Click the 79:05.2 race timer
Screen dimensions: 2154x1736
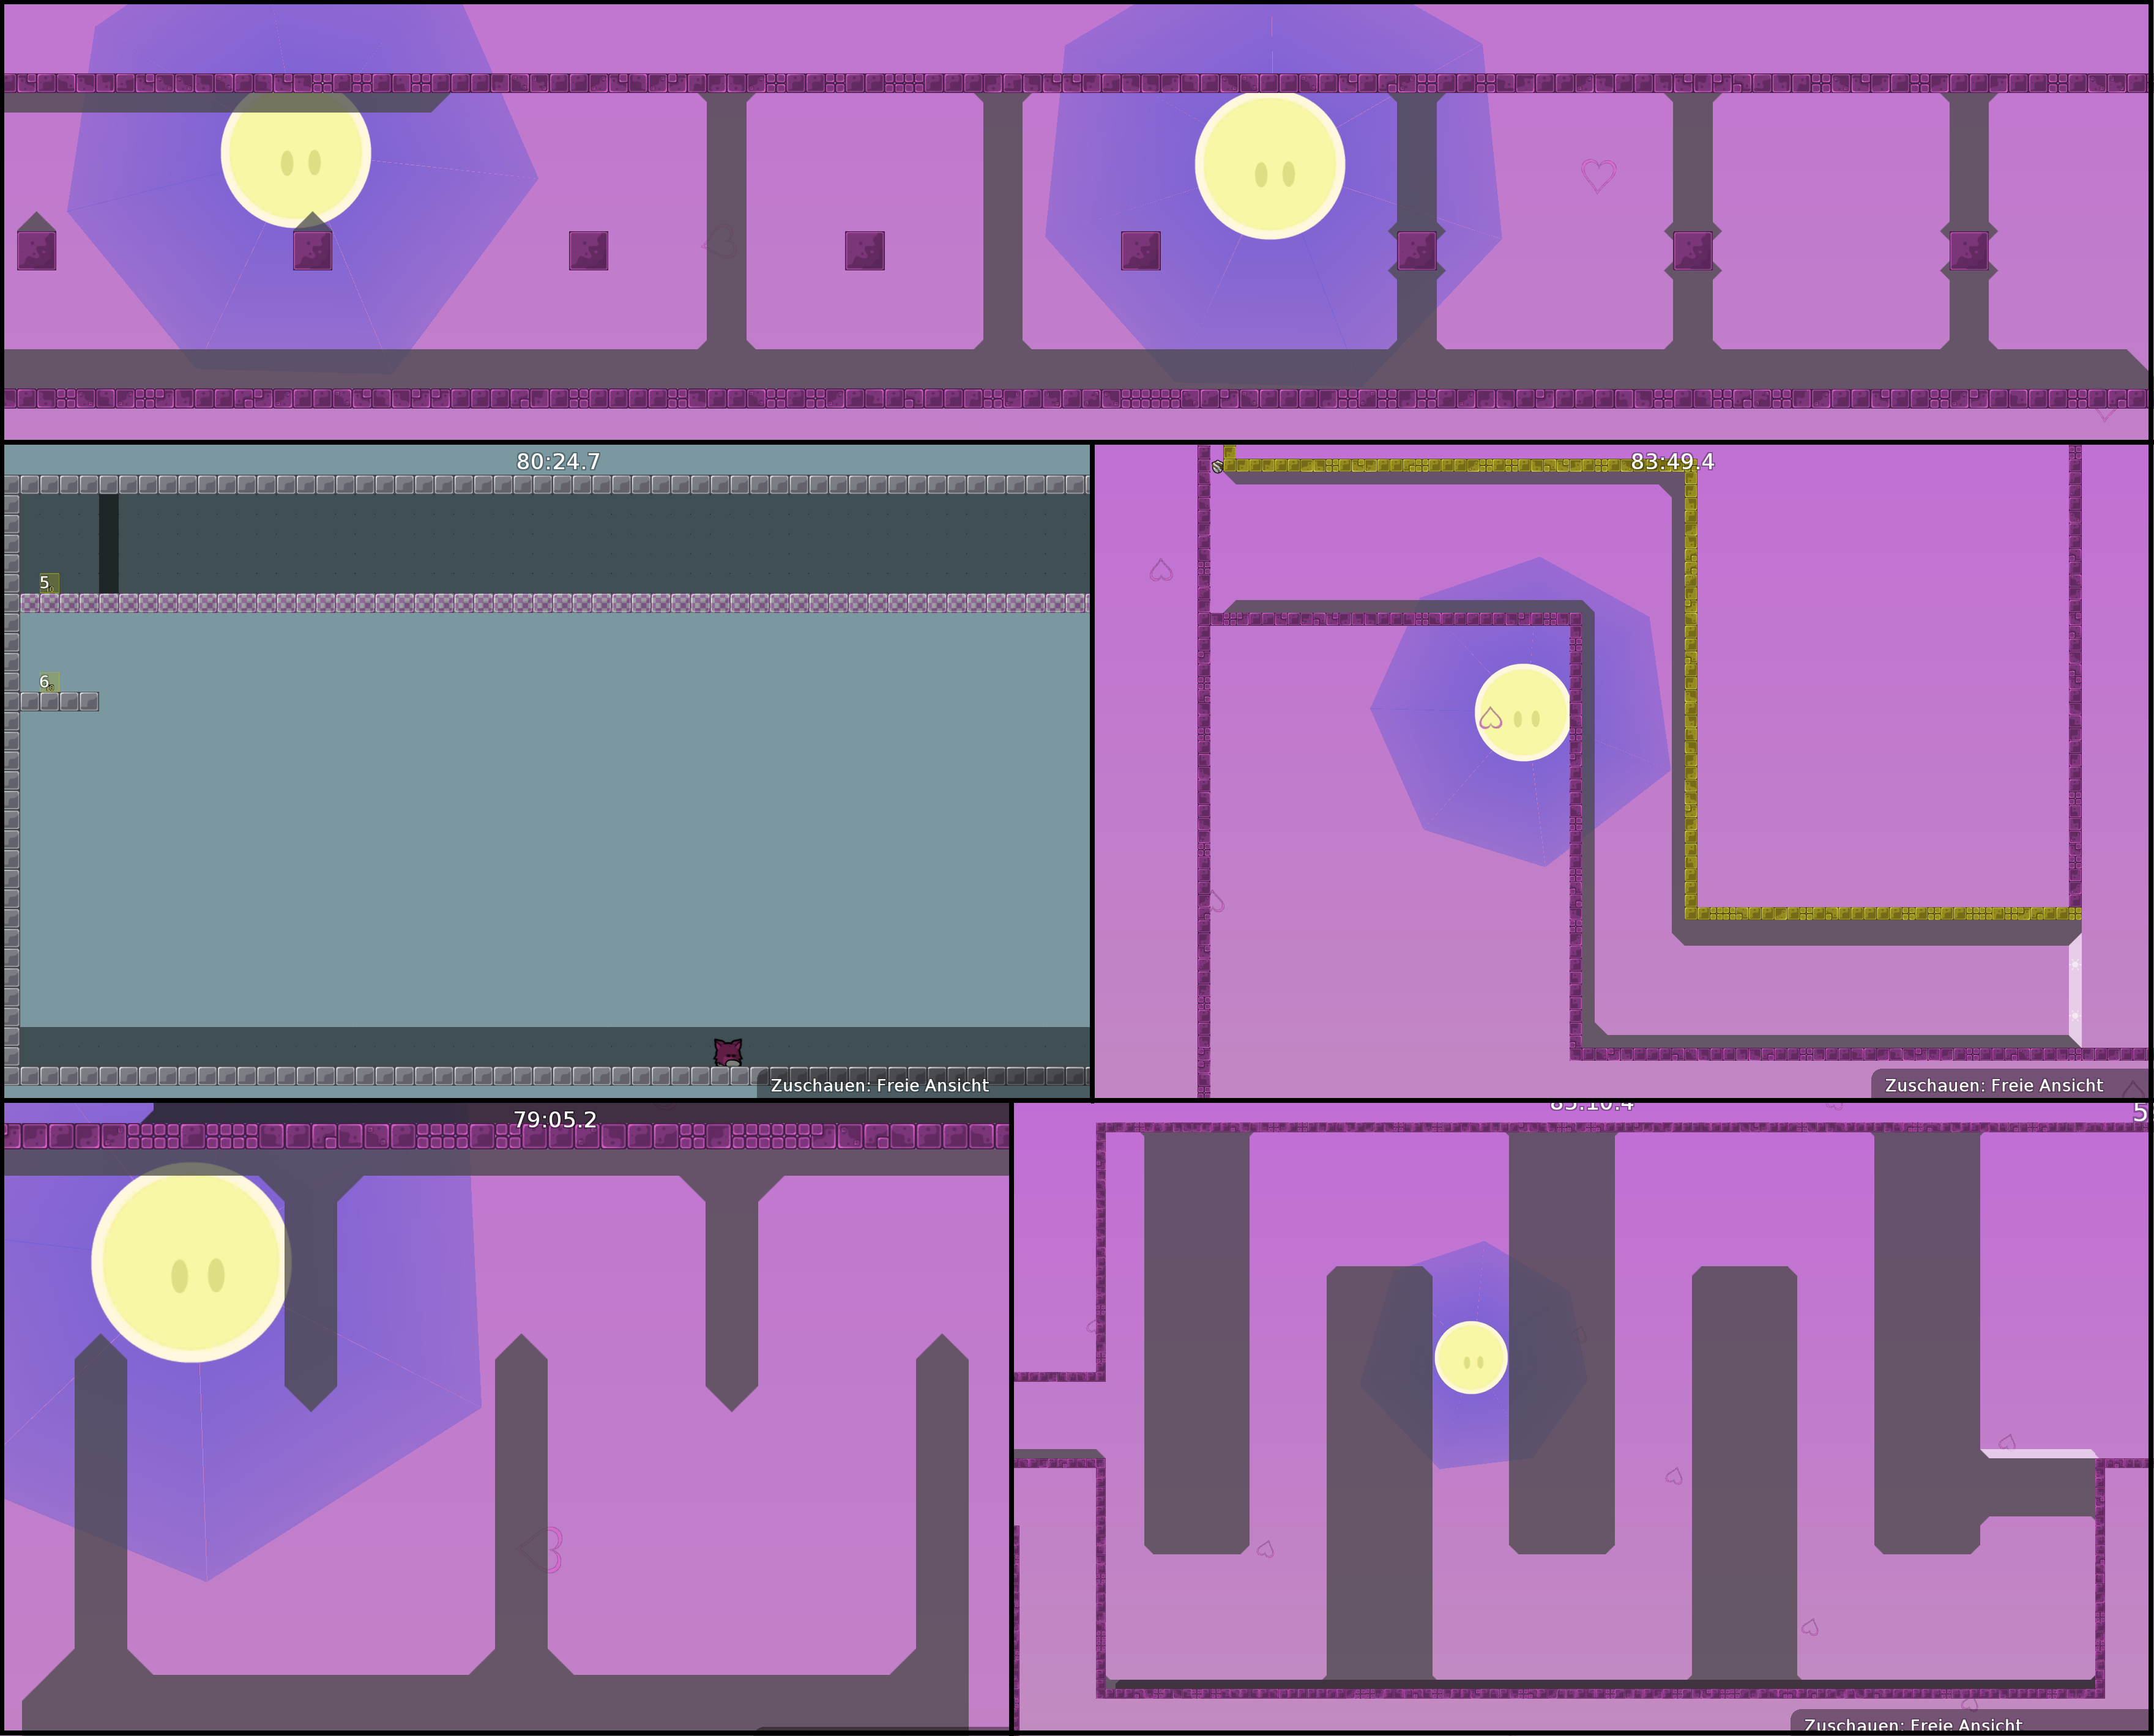click(554, 1120)
